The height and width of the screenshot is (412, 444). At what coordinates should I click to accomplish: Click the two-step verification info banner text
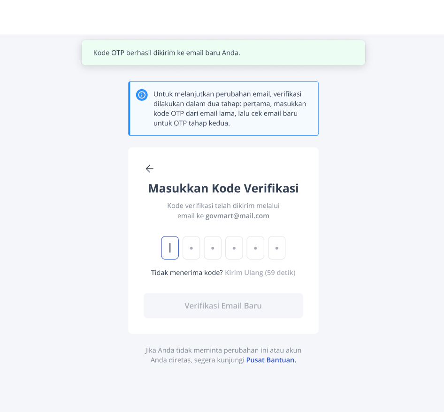[x=230, y=108]
